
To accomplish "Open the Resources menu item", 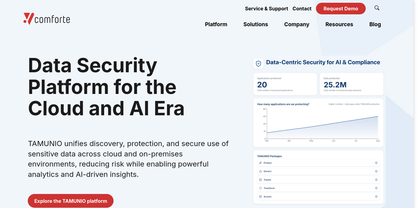I will tap(339, 24).
